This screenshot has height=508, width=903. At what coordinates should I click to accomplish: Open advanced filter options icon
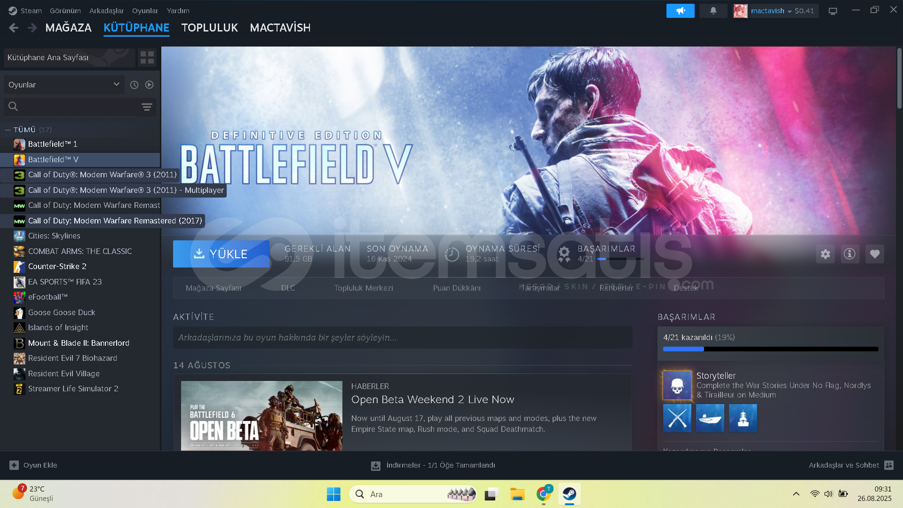[147, 107]
